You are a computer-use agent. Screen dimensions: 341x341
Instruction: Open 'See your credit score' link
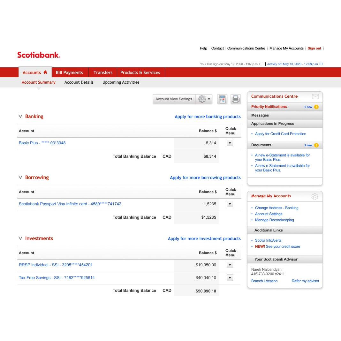tap(283, 246)
